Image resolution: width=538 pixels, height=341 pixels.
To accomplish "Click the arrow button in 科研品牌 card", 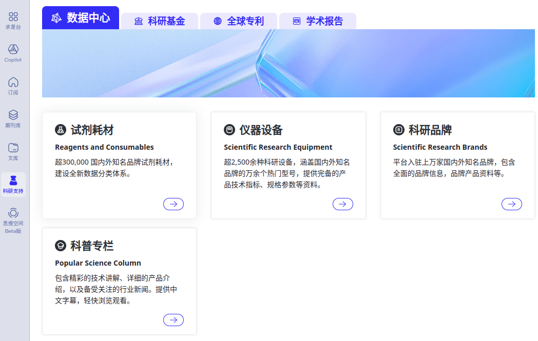I will tap(511, 204).
